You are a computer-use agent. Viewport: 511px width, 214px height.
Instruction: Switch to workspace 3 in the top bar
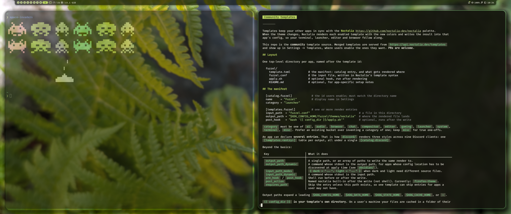[x=24, y=3]
